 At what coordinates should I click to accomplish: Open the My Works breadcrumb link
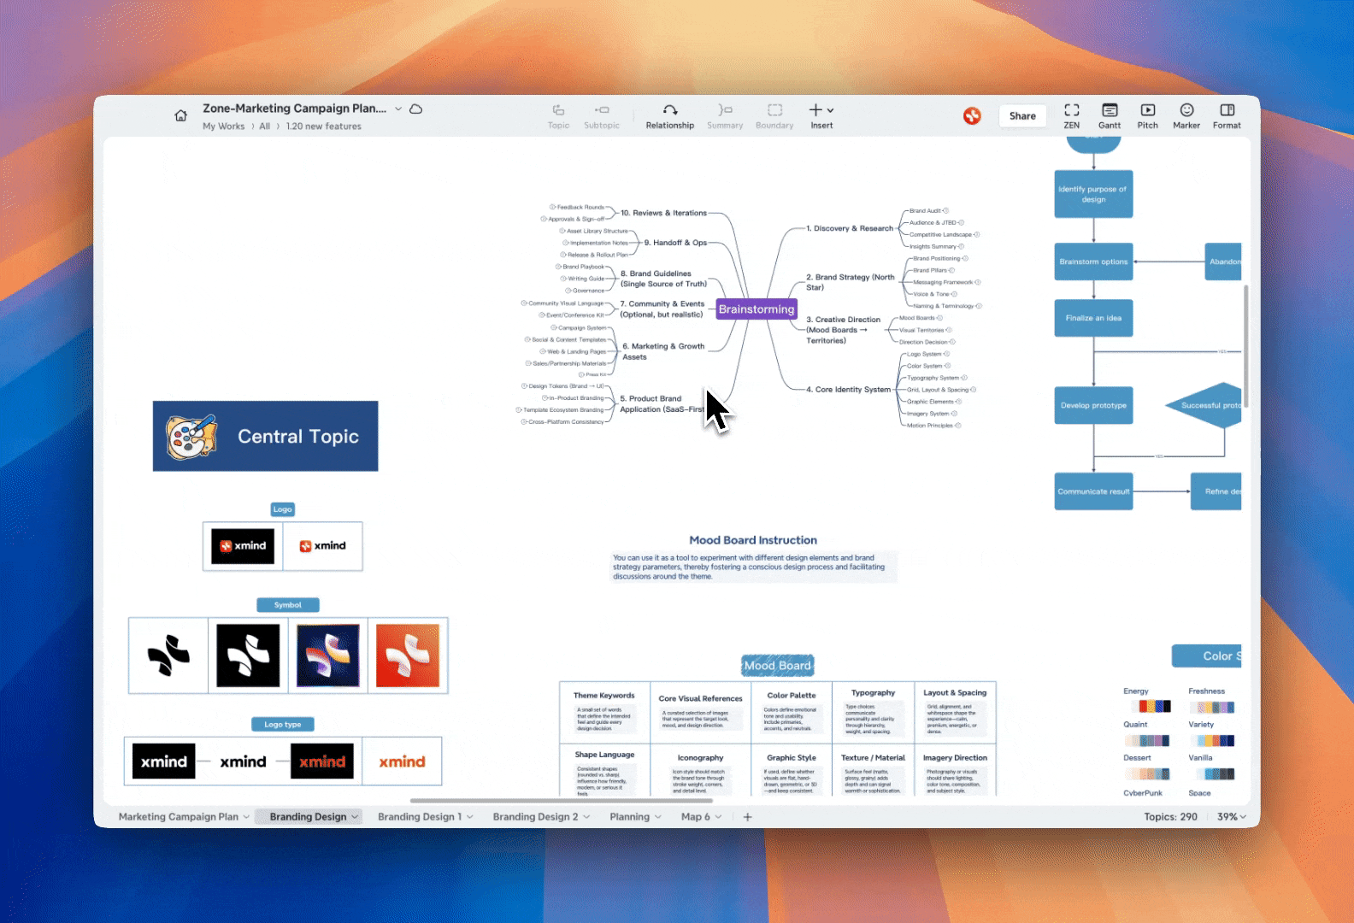(x=223, y=126)
